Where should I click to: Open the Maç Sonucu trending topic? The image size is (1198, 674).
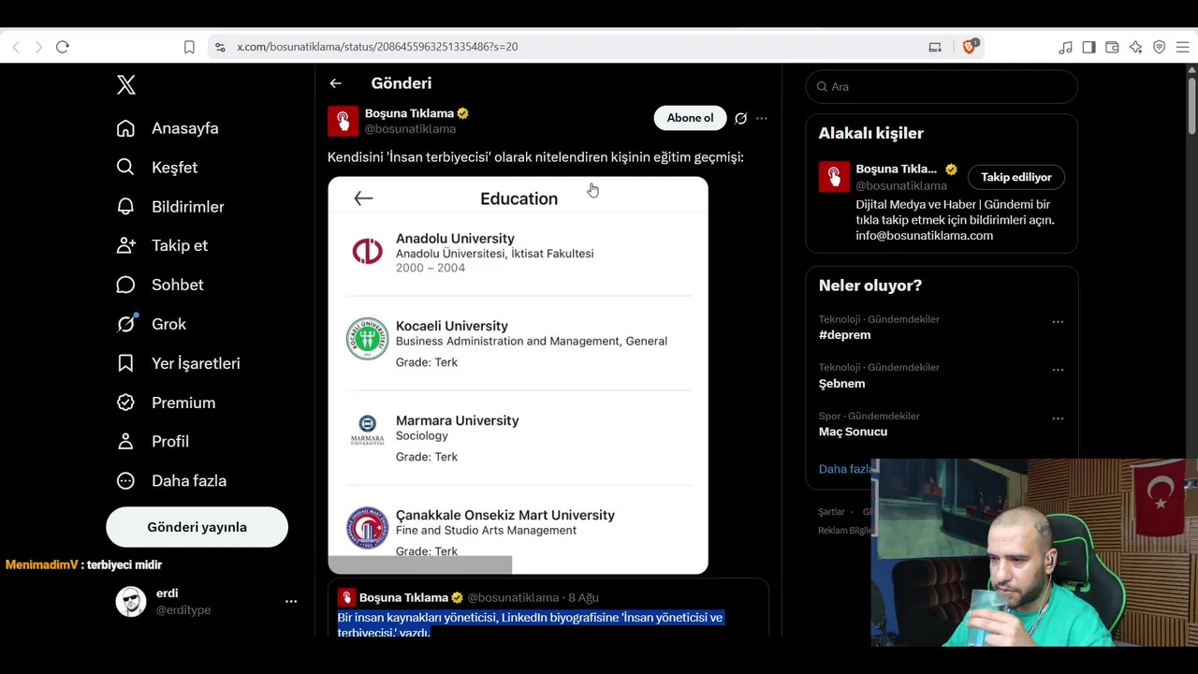853,432
